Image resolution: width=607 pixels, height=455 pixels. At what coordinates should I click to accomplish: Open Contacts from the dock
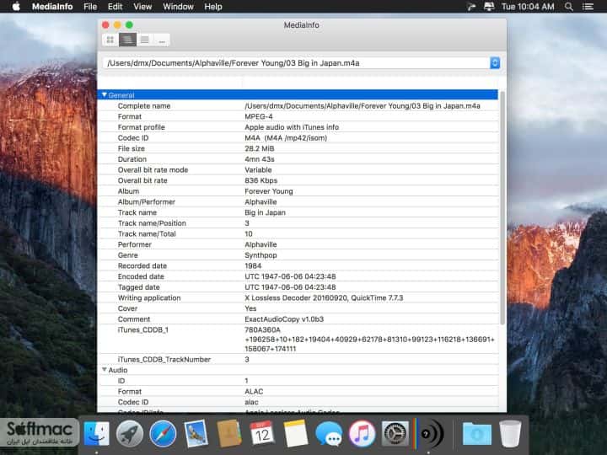point(229,433)
